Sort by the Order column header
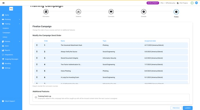The width and height of the screenshot is (200, 110). click(x=46, y=41)
